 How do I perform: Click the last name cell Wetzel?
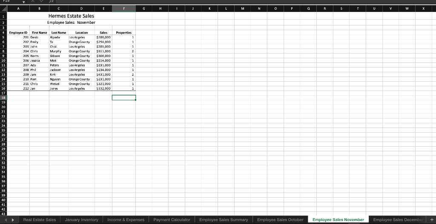point(59,84)
